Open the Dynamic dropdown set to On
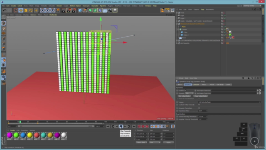The image size is (266, 150). (190, 93)
